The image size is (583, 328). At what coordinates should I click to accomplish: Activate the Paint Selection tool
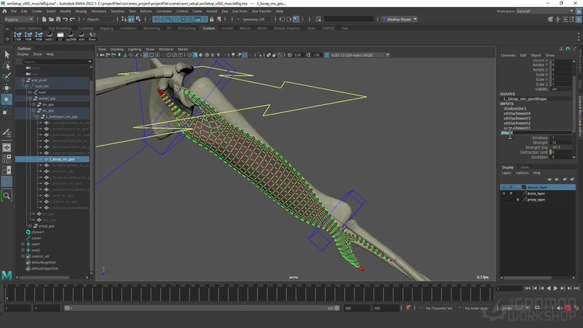(6, 77)
